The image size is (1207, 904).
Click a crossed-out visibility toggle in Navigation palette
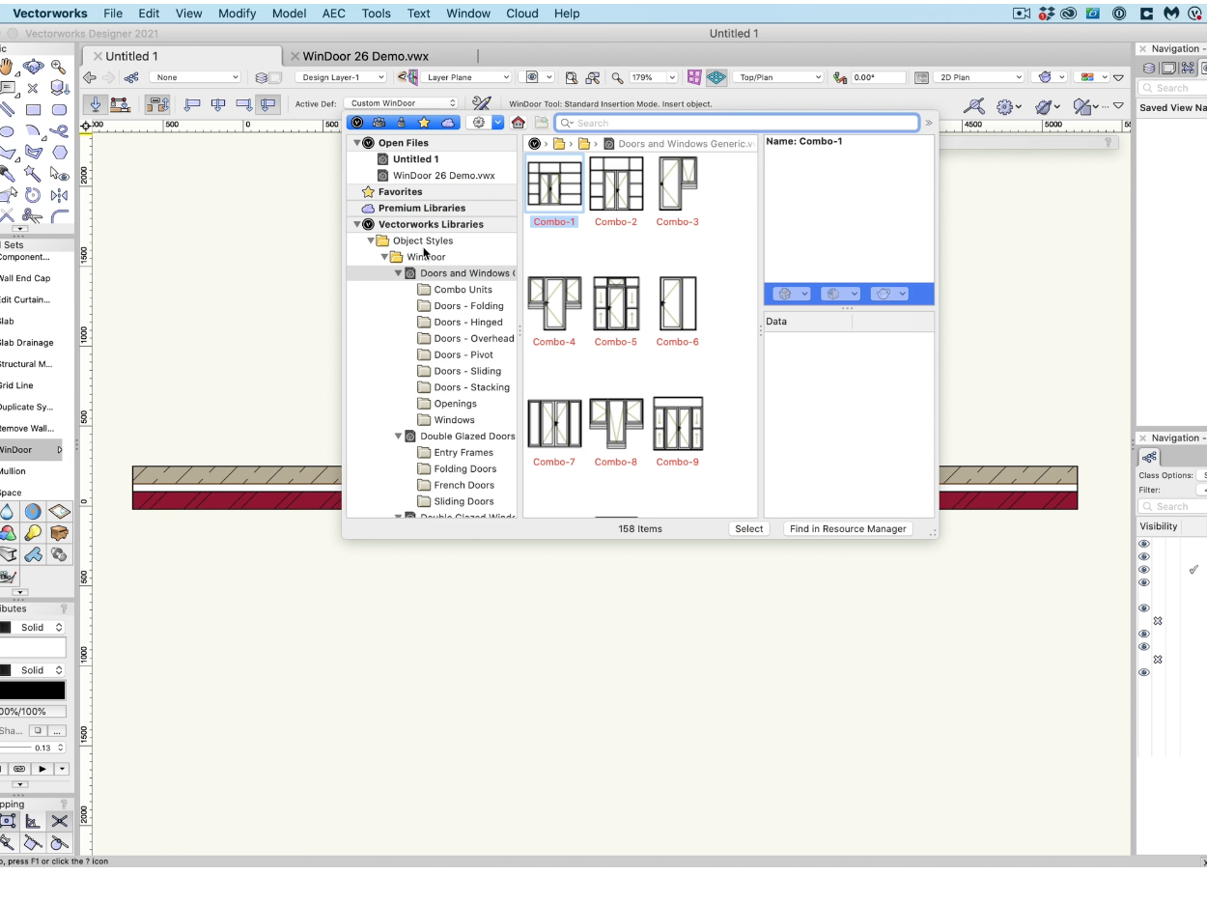tap(1158, 620)
